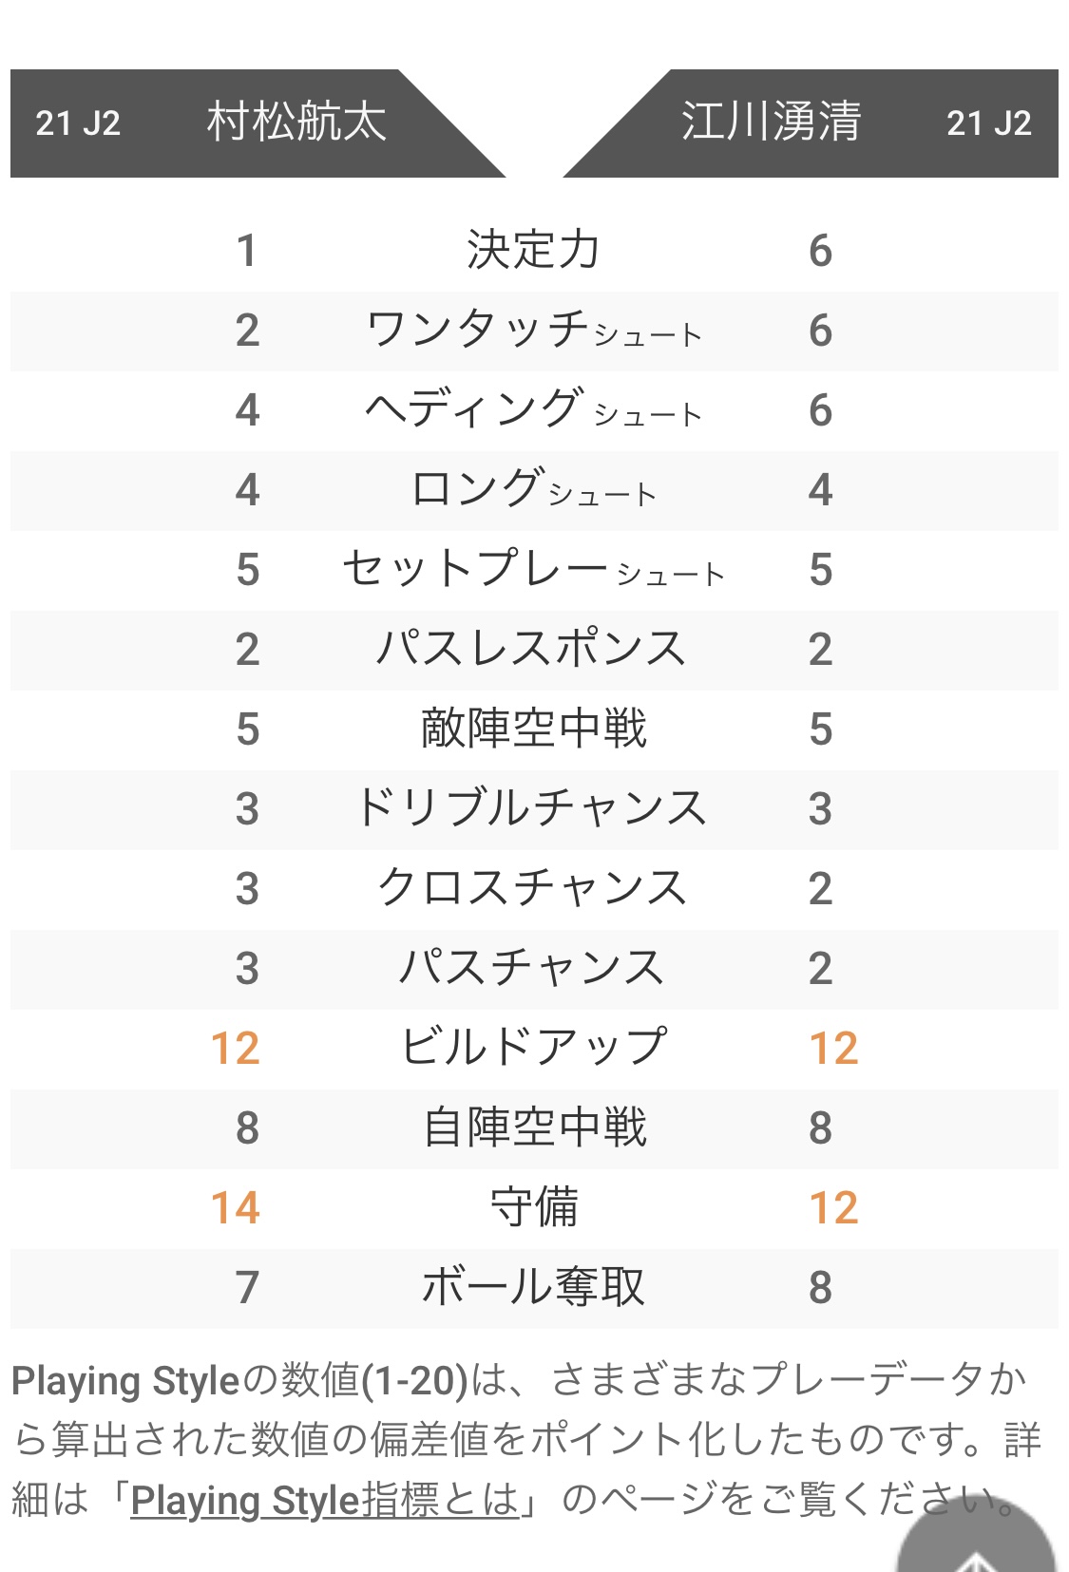The height and width of the screenshot is (1572, 1069).
Task: Open the Playing Style指標とは link
Action: pos(324,1501)
